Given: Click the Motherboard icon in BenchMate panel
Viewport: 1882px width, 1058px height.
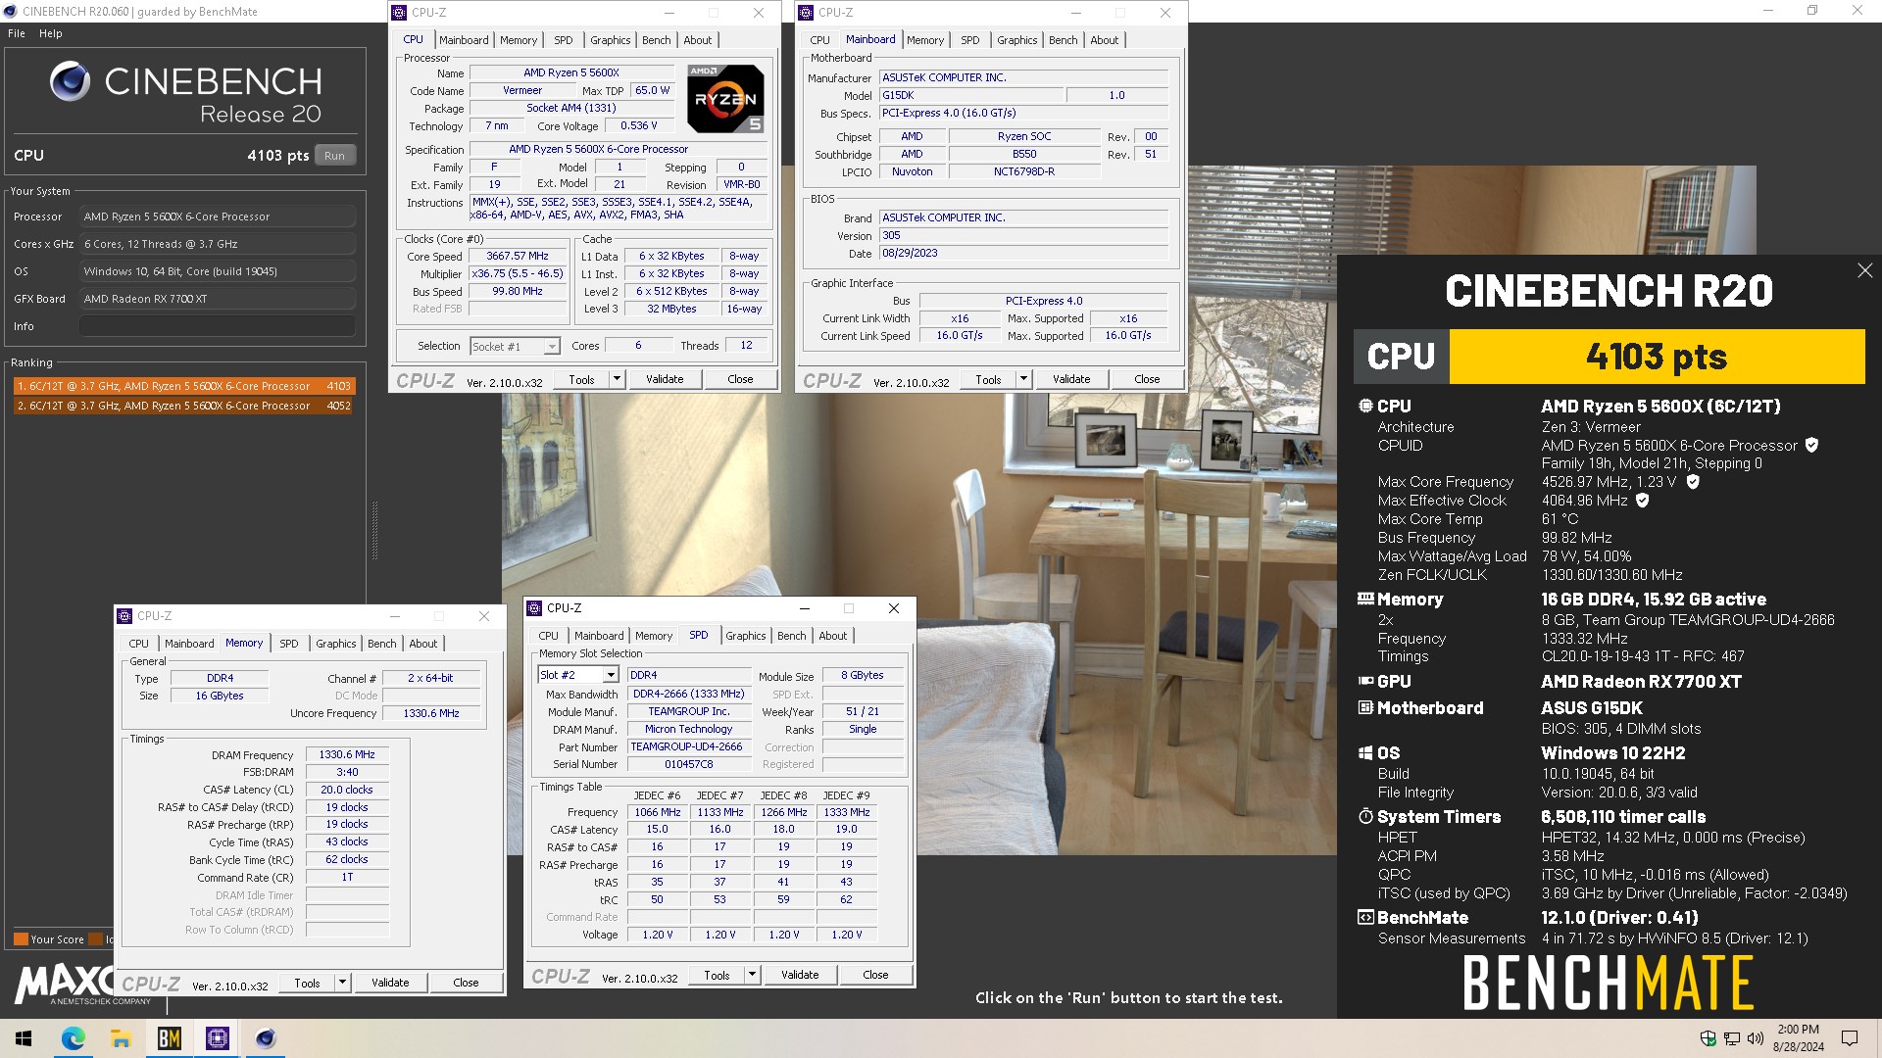Looking at the screenshot, I should click(x=1365, y=707).
